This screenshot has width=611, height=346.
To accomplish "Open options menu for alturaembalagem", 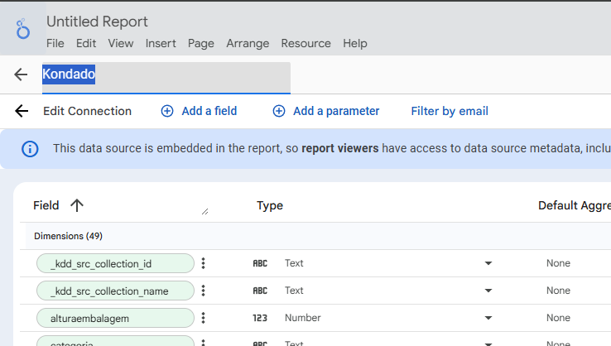I will click(x=203, y=318).
